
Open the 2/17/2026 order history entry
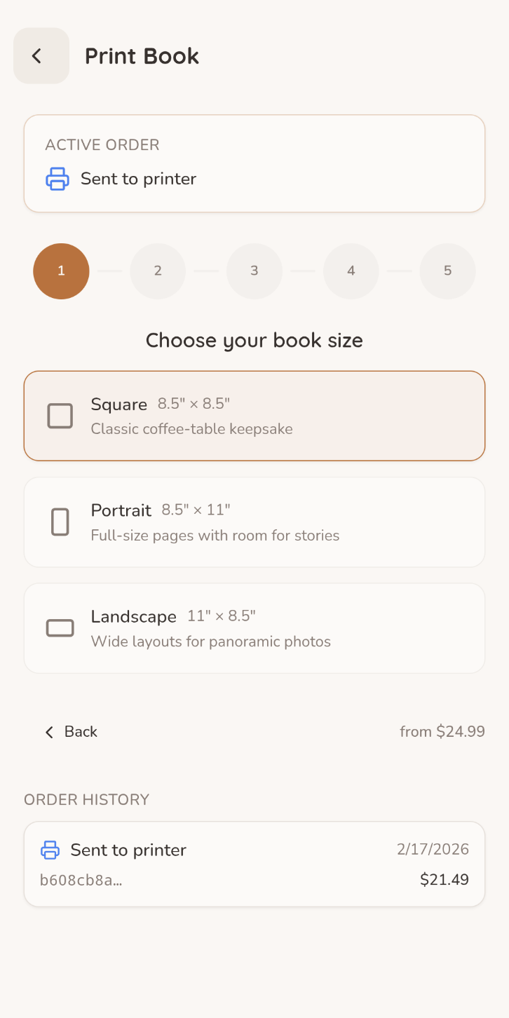pos(254,864)
